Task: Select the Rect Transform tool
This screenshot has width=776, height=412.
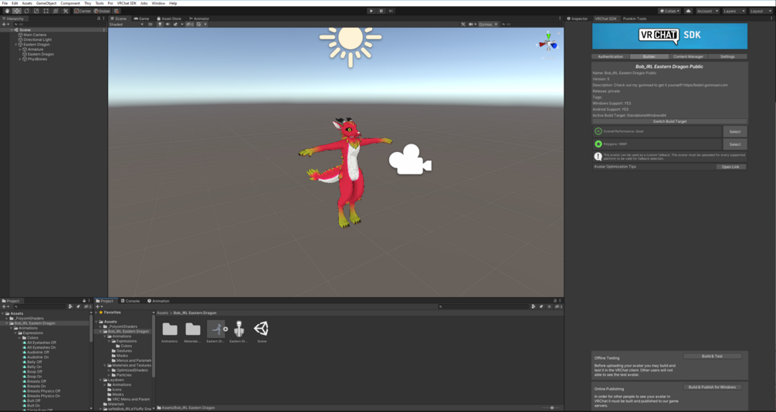Action: 46,11
